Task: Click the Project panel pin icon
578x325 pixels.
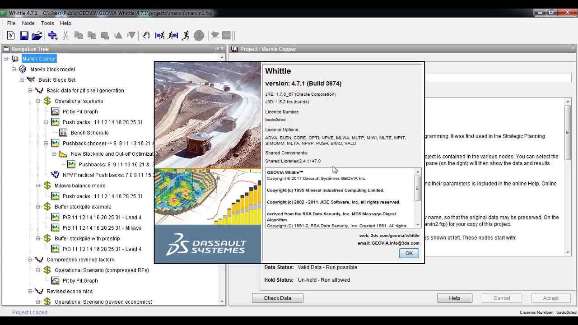Action: [x=573, y=48]
